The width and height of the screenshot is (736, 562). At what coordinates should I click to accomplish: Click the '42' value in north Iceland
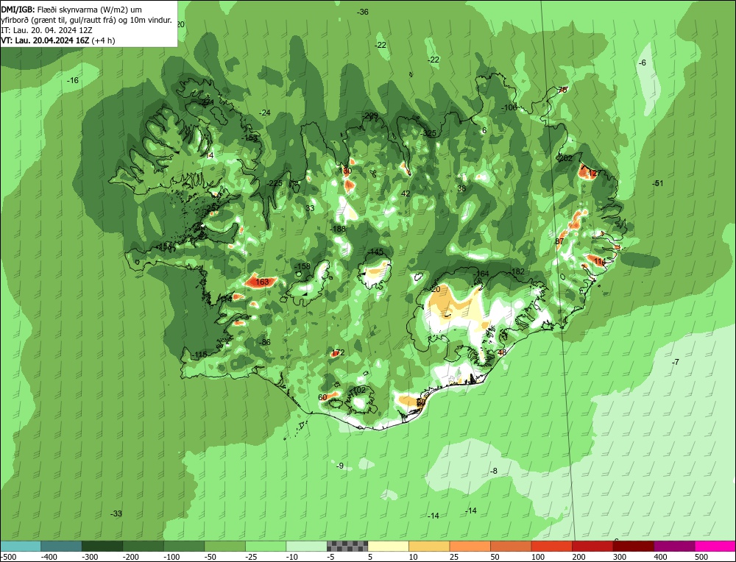click(406, 193)
